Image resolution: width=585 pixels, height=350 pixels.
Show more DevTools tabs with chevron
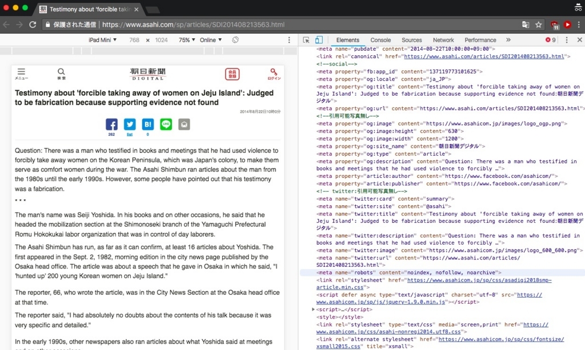pos(508,40)
